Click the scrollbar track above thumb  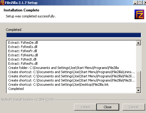point(138,58)
